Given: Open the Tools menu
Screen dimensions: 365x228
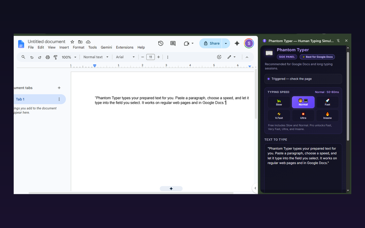Looking at the screenshot, I should tap(93, 47).
